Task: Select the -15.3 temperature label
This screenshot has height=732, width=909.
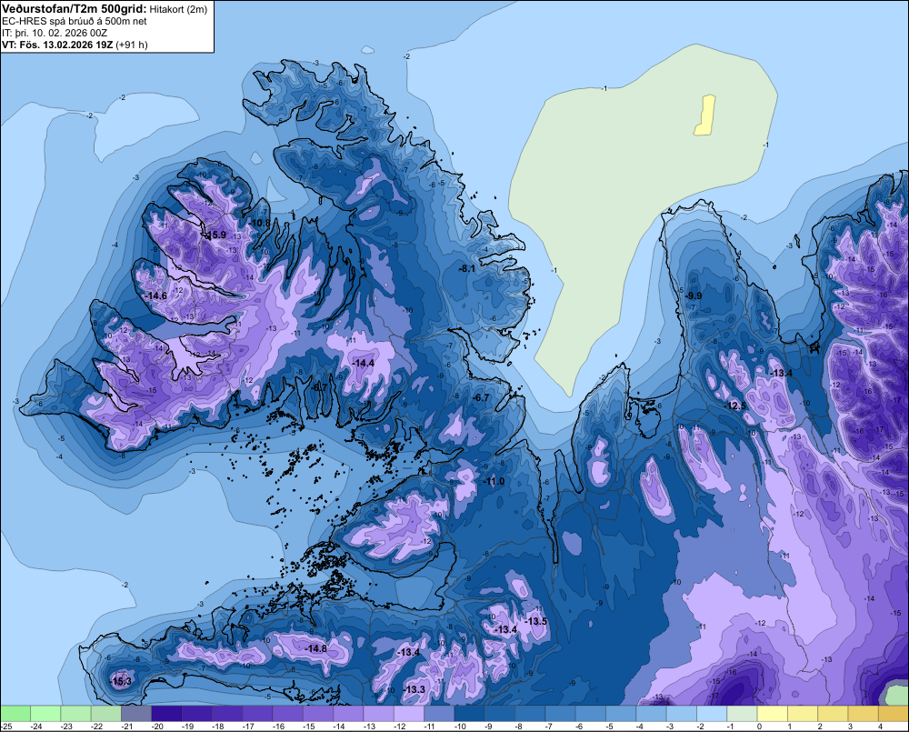Action: pos(121,681)
